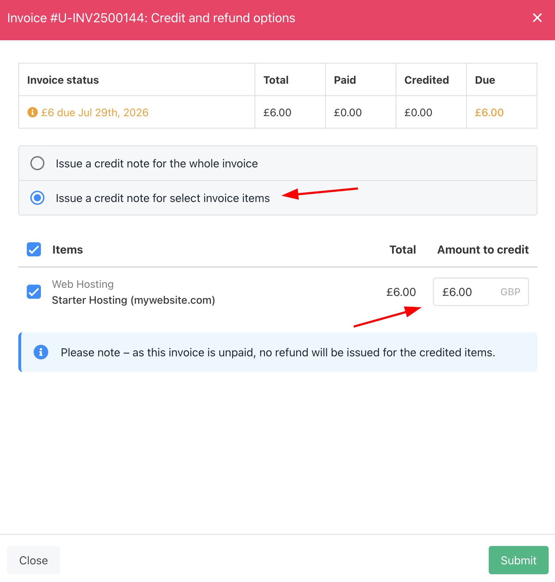Click the 'Please note' unpaid invoice notice text
This screenshot has height=582, width=555.
pos(278,352)
